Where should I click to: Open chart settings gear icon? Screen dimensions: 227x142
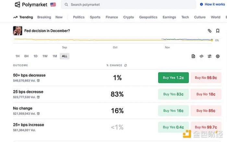[x=218, y=56]
